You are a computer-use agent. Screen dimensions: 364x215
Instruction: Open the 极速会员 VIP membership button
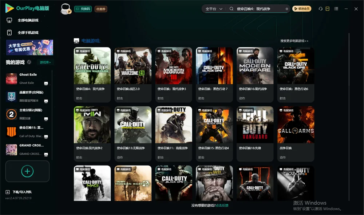302,9
